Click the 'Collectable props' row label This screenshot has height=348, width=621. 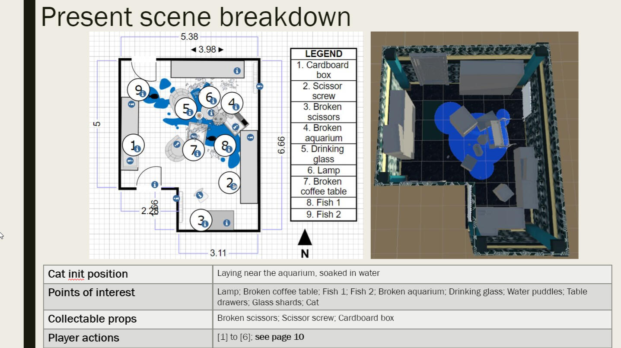[92, 319]
